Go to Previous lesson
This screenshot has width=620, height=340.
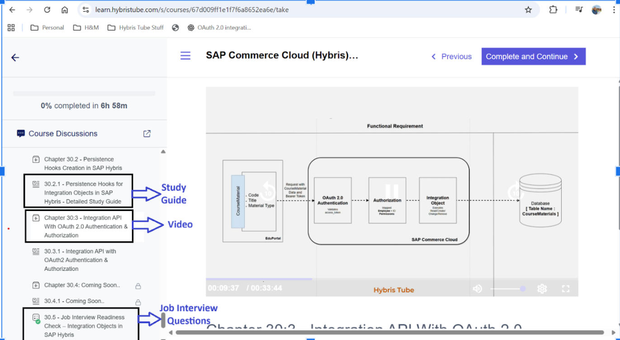click(451, 57)
